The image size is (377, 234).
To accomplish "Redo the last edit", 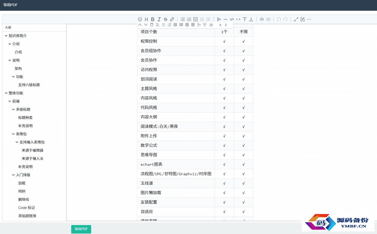I will (285, 19).
